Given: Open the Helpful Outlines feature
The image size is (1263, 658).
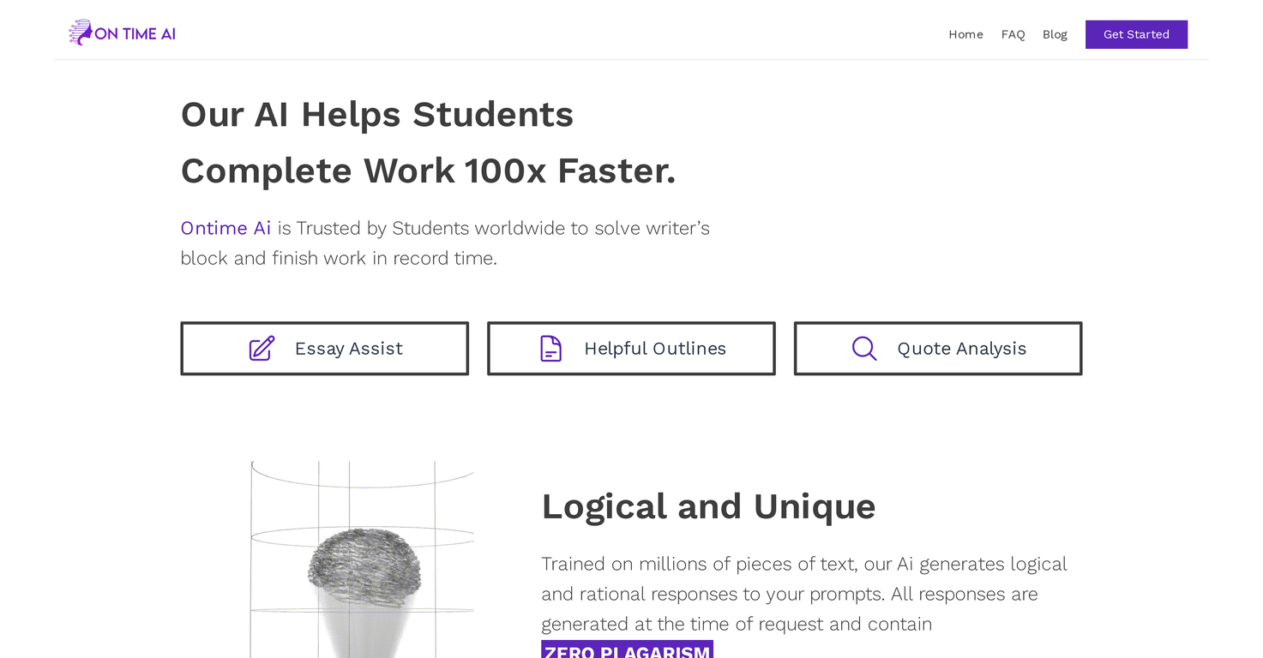Looking at the screenshot, I should (631, 348).
